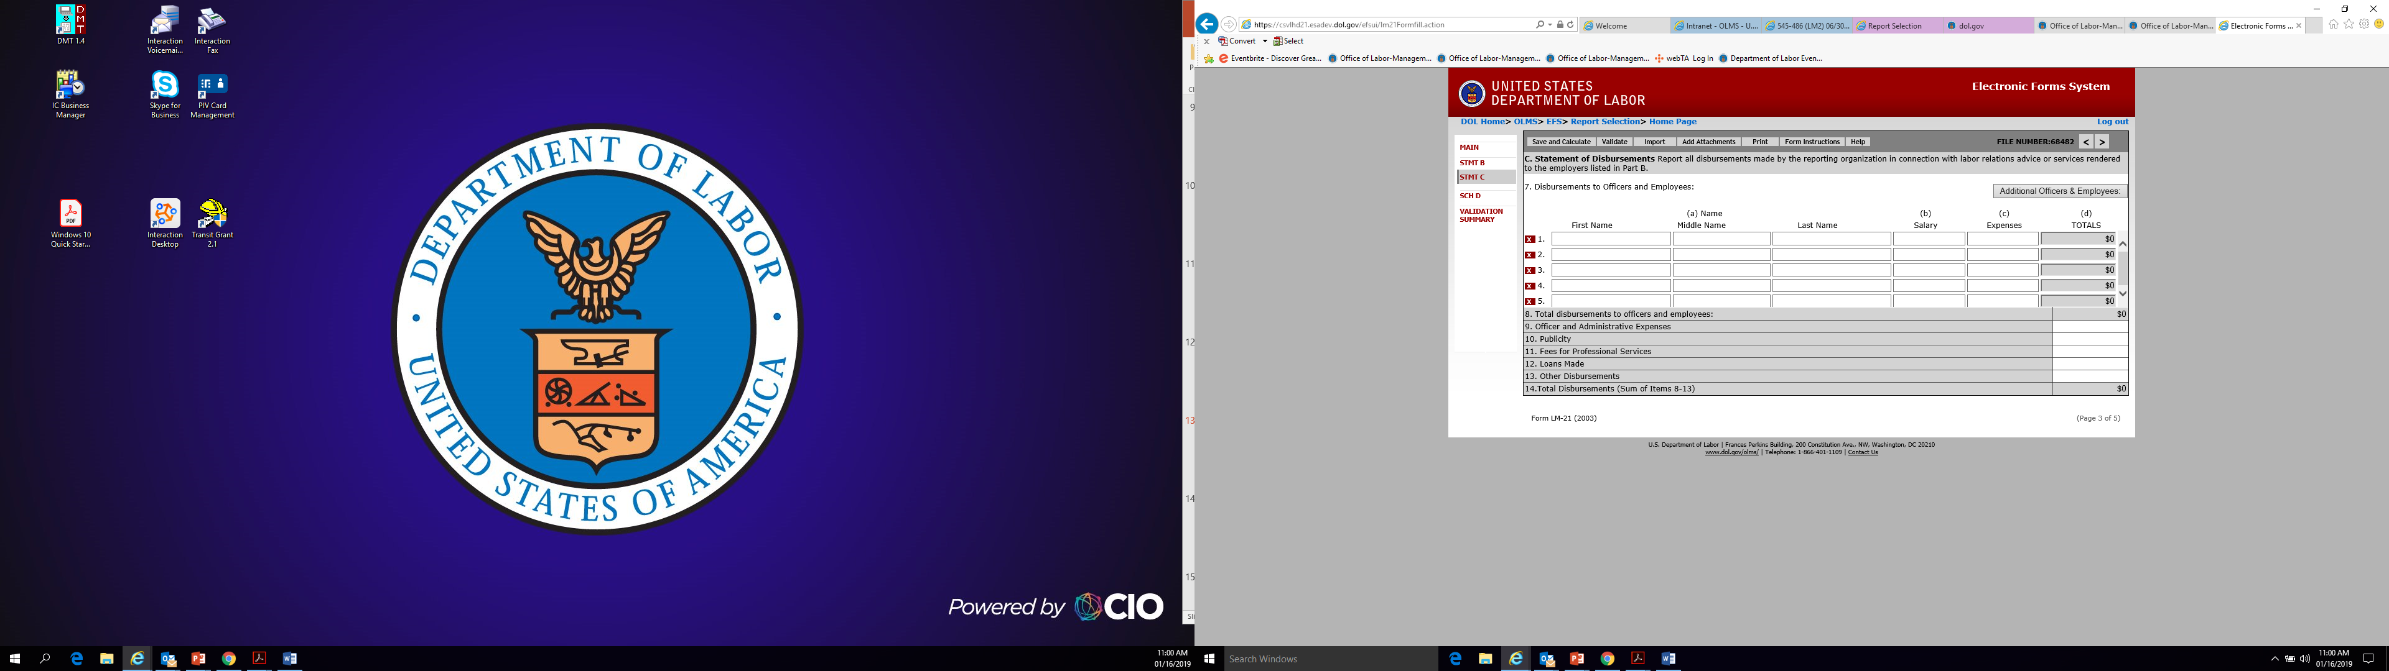
Task: Expand the Convert dropdown arrow
Action: click(x=1264, y=42)
